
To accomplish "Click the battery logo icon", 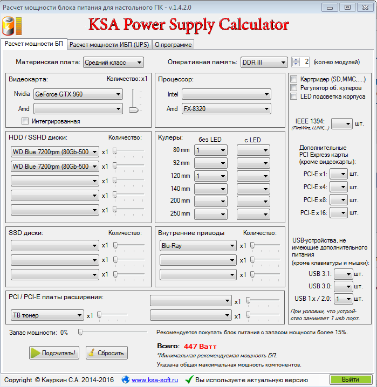I will [x=12, y=26].
